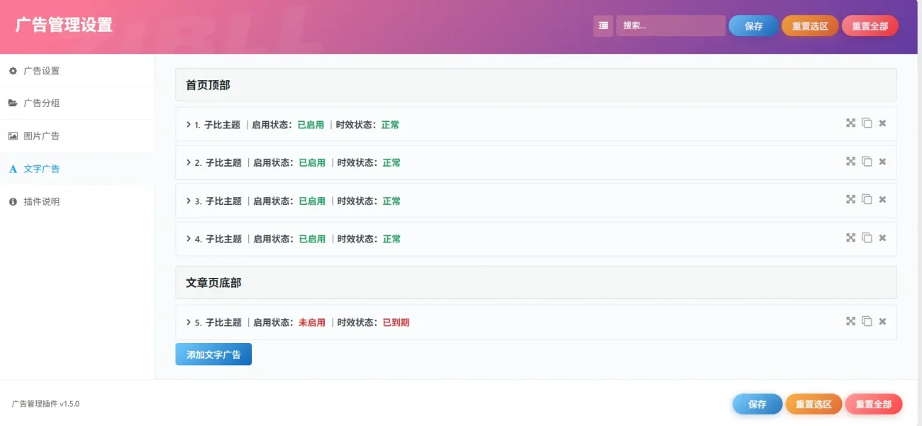Open the 插件说明 sidebar tab

click(77, 201)
